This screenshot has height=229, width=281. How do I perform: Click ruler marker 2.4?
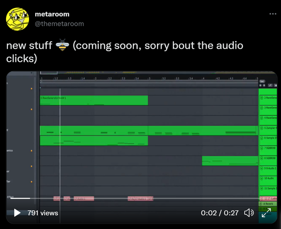tap(137, 79)
